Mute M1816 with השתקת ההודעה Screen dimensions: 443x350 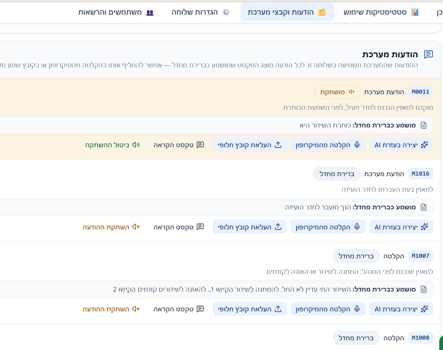pos(111,227)
